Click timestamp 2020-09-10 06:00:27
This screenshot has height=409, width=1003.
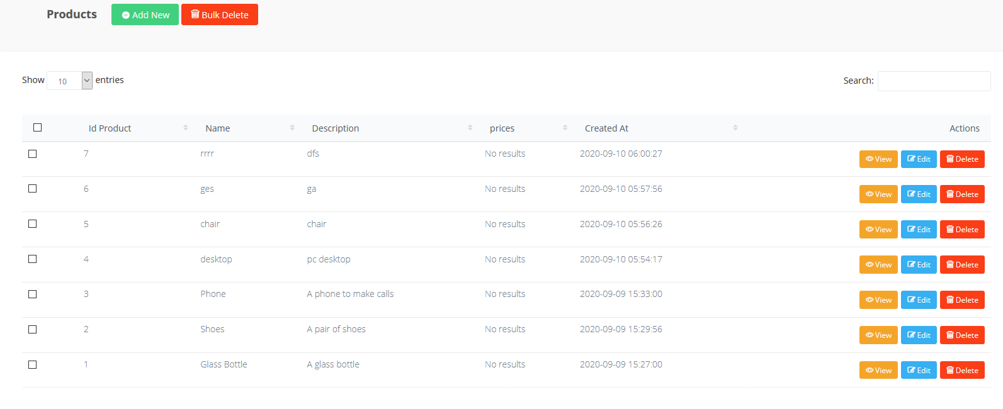621,154
